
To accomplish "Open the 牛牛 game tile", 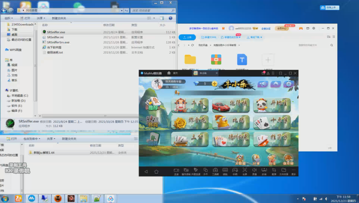I will point(190,105).
